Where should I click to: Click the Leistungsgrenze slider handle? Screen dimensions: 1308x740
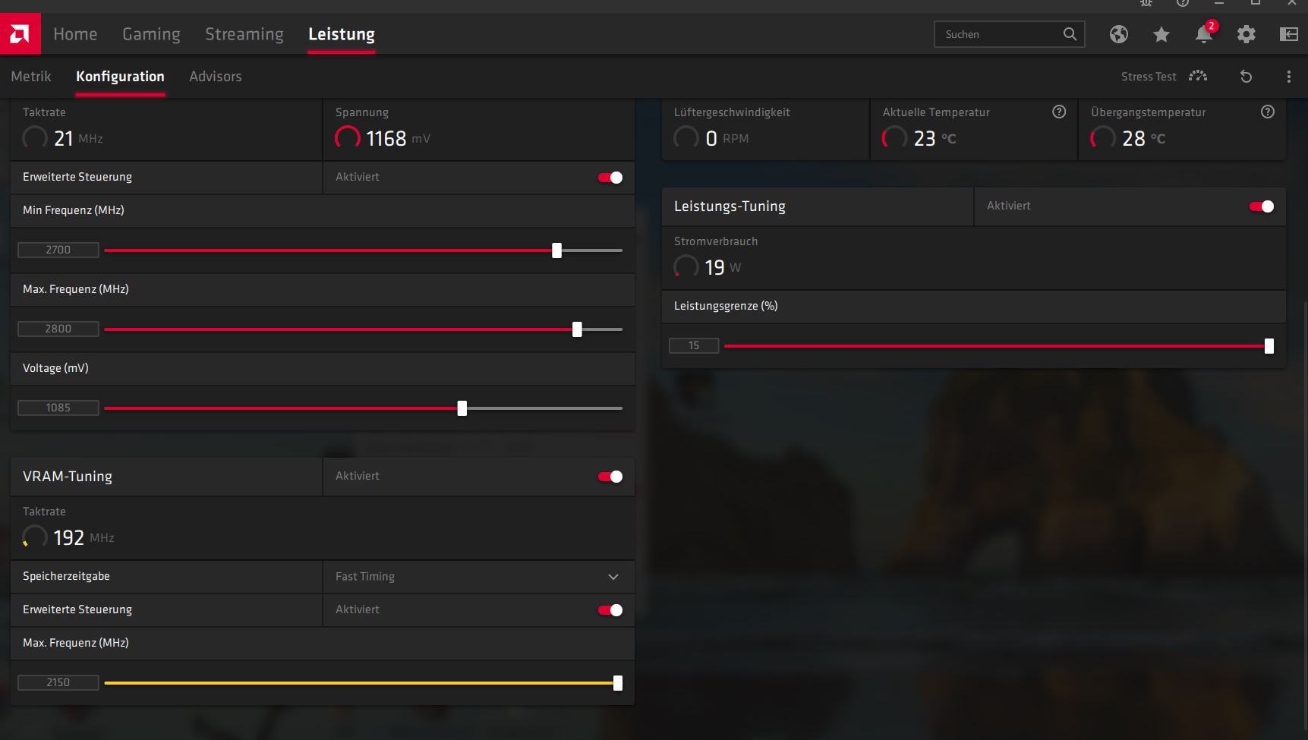tap(1269, 346)
